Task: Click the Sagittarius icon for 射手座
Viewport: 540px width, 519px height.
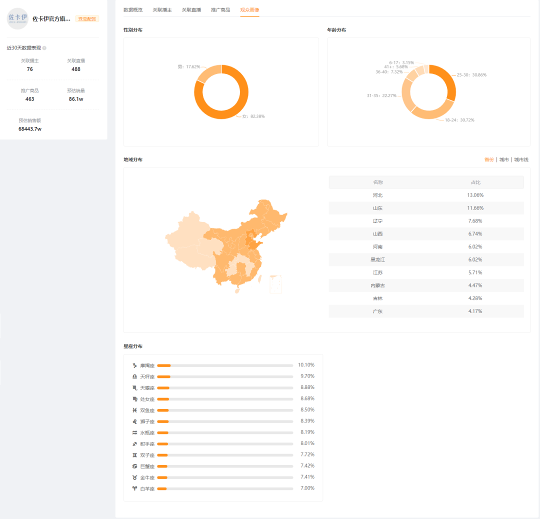Action: pyautogui.click(x=134, y=444)
